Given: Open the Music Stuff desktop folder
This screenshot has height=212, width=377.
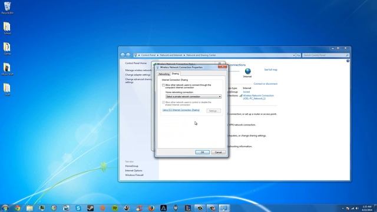Looking at the screenshot, I should 7,69.
